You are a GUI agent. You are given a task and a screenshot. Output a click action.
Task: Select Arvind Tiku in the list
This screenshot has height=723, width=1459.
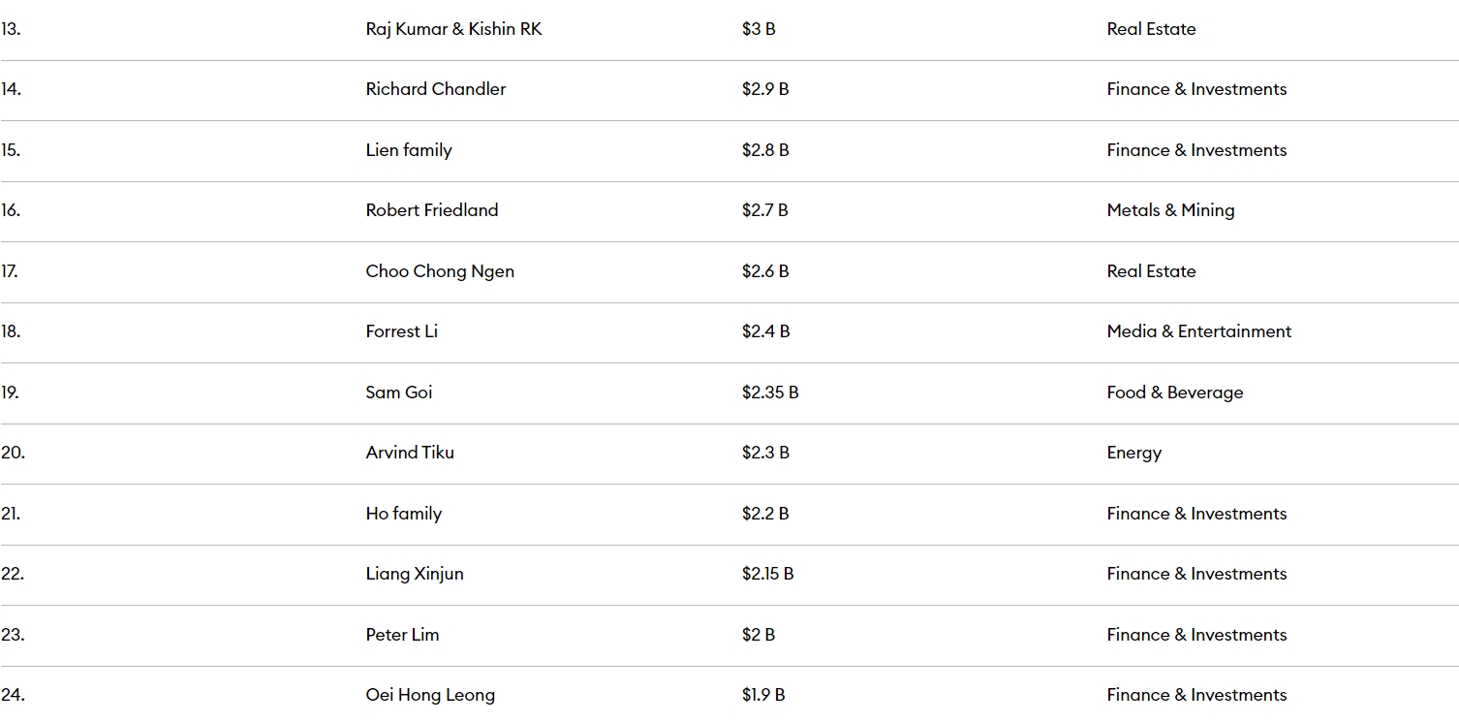coord(410,453)
